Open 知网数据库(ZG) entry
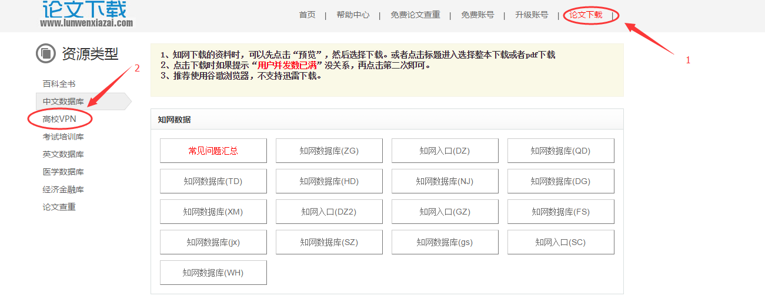This screenshot has width=765, height=306. pos(329,151)
